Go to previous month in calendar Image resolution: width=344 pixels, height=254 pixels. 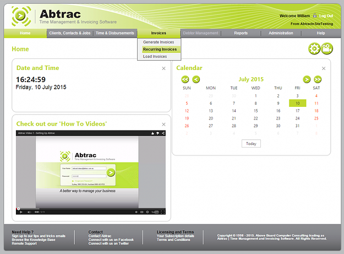click(x=196, y=79)
